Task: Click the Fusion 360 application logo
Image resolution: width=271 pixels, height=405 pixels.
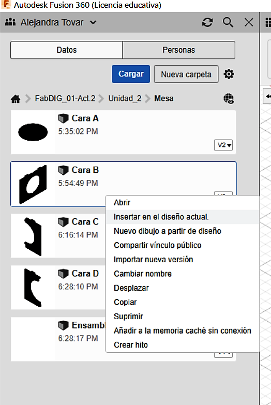Action: click(x=6, y=5)
